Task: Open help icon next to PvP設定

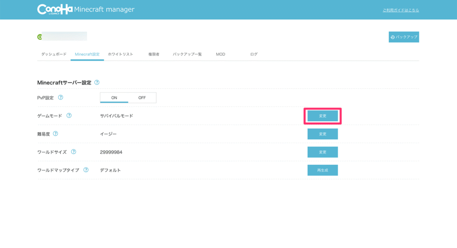Action: tap(60, 98)
